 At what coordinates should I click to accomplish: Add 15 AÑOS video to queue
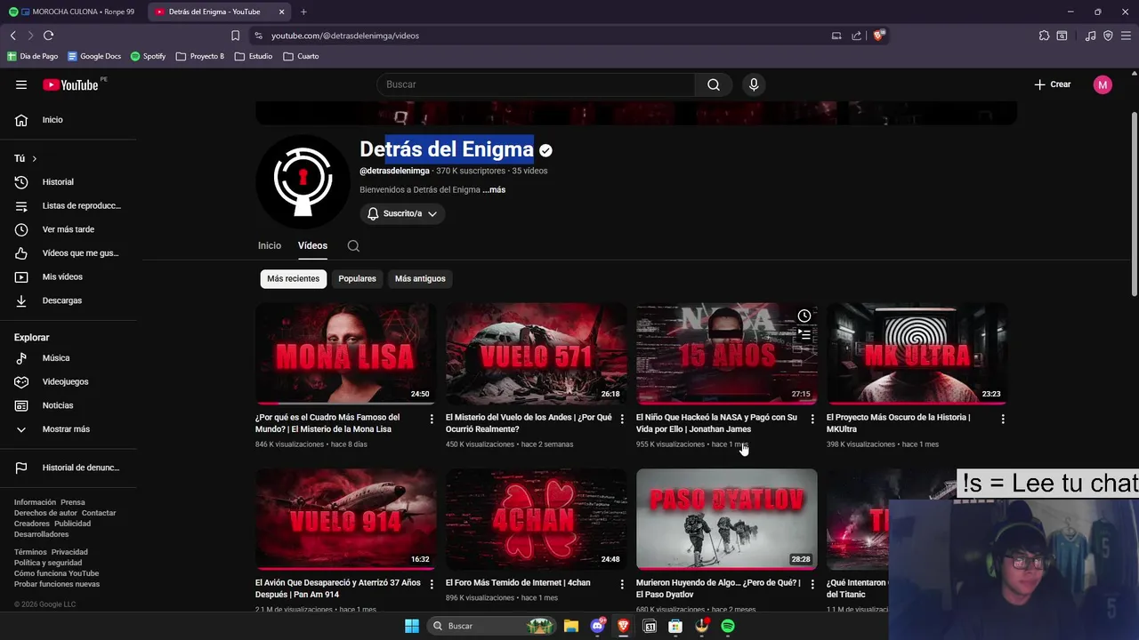click(804, 335)
